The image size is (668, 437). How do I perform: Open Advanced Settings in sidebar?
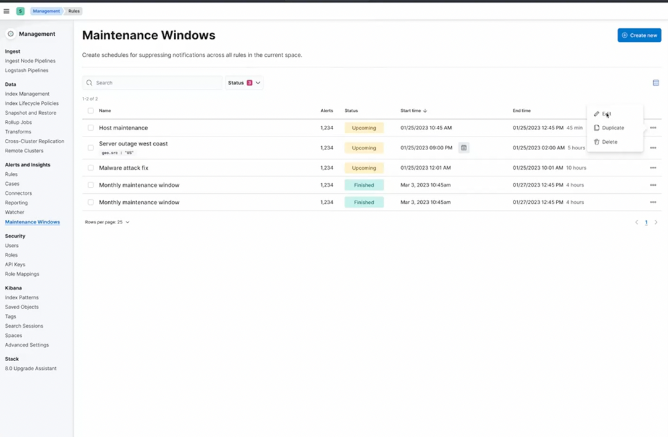point(27,344)
